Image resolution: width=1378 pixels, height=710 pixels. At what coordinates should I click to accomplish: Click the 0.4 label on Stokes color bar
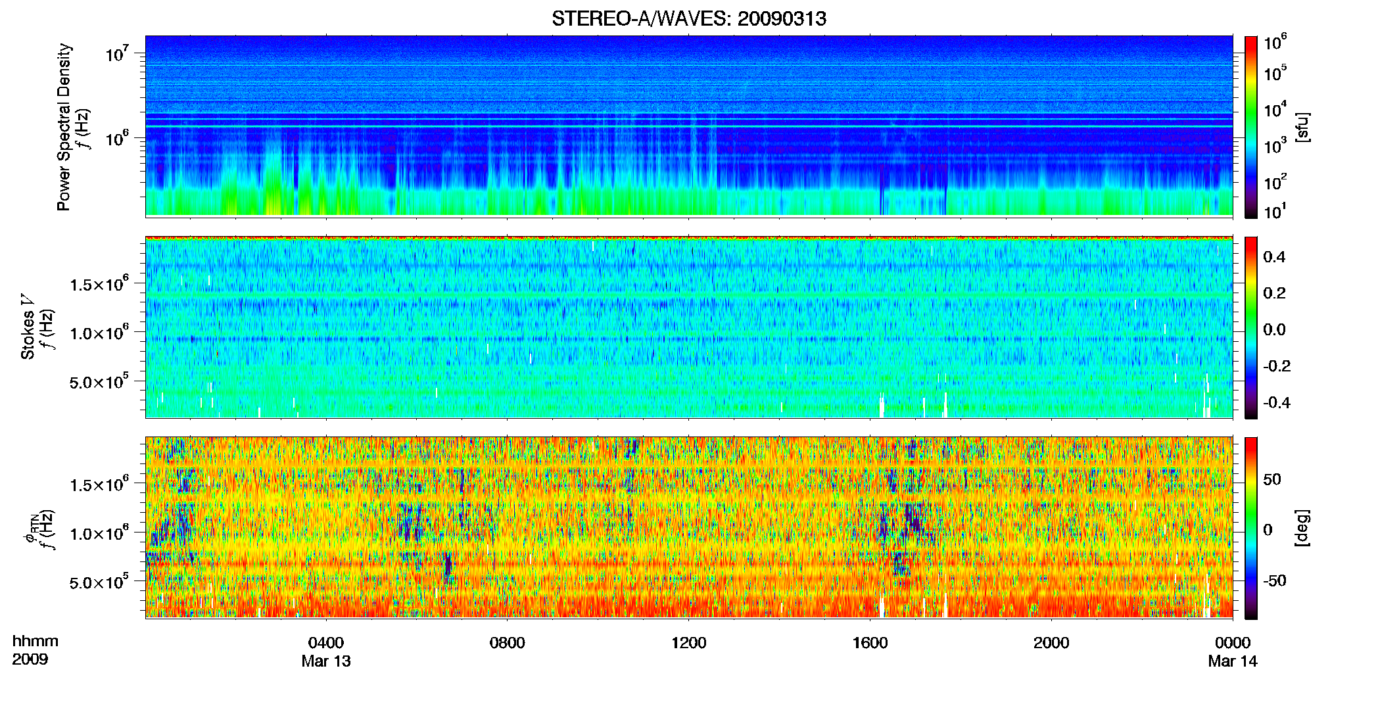tap(1274, 257)
